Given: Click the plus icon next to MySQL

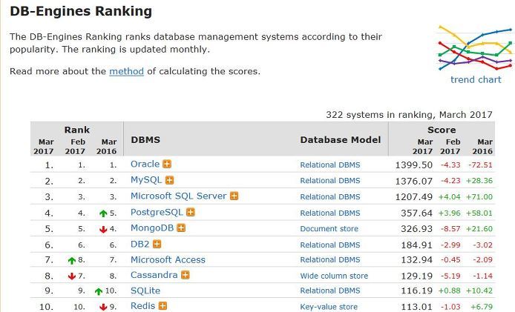Looking at the screenshot, I should point(169,180).
